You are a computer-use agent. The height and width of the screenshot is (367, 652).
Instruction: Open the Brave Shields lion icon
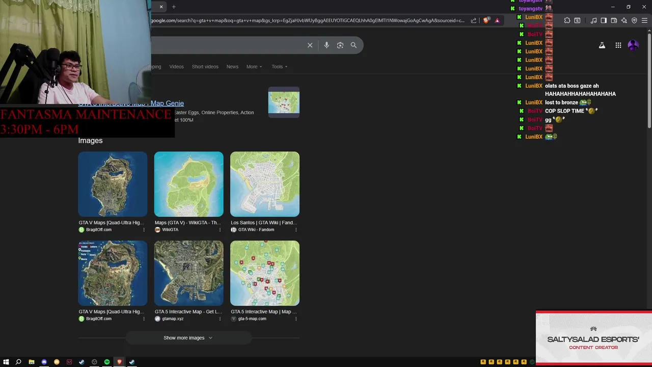tap(486, 20)
